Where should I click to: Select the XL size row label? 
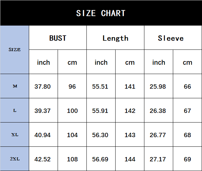point(15,135)
